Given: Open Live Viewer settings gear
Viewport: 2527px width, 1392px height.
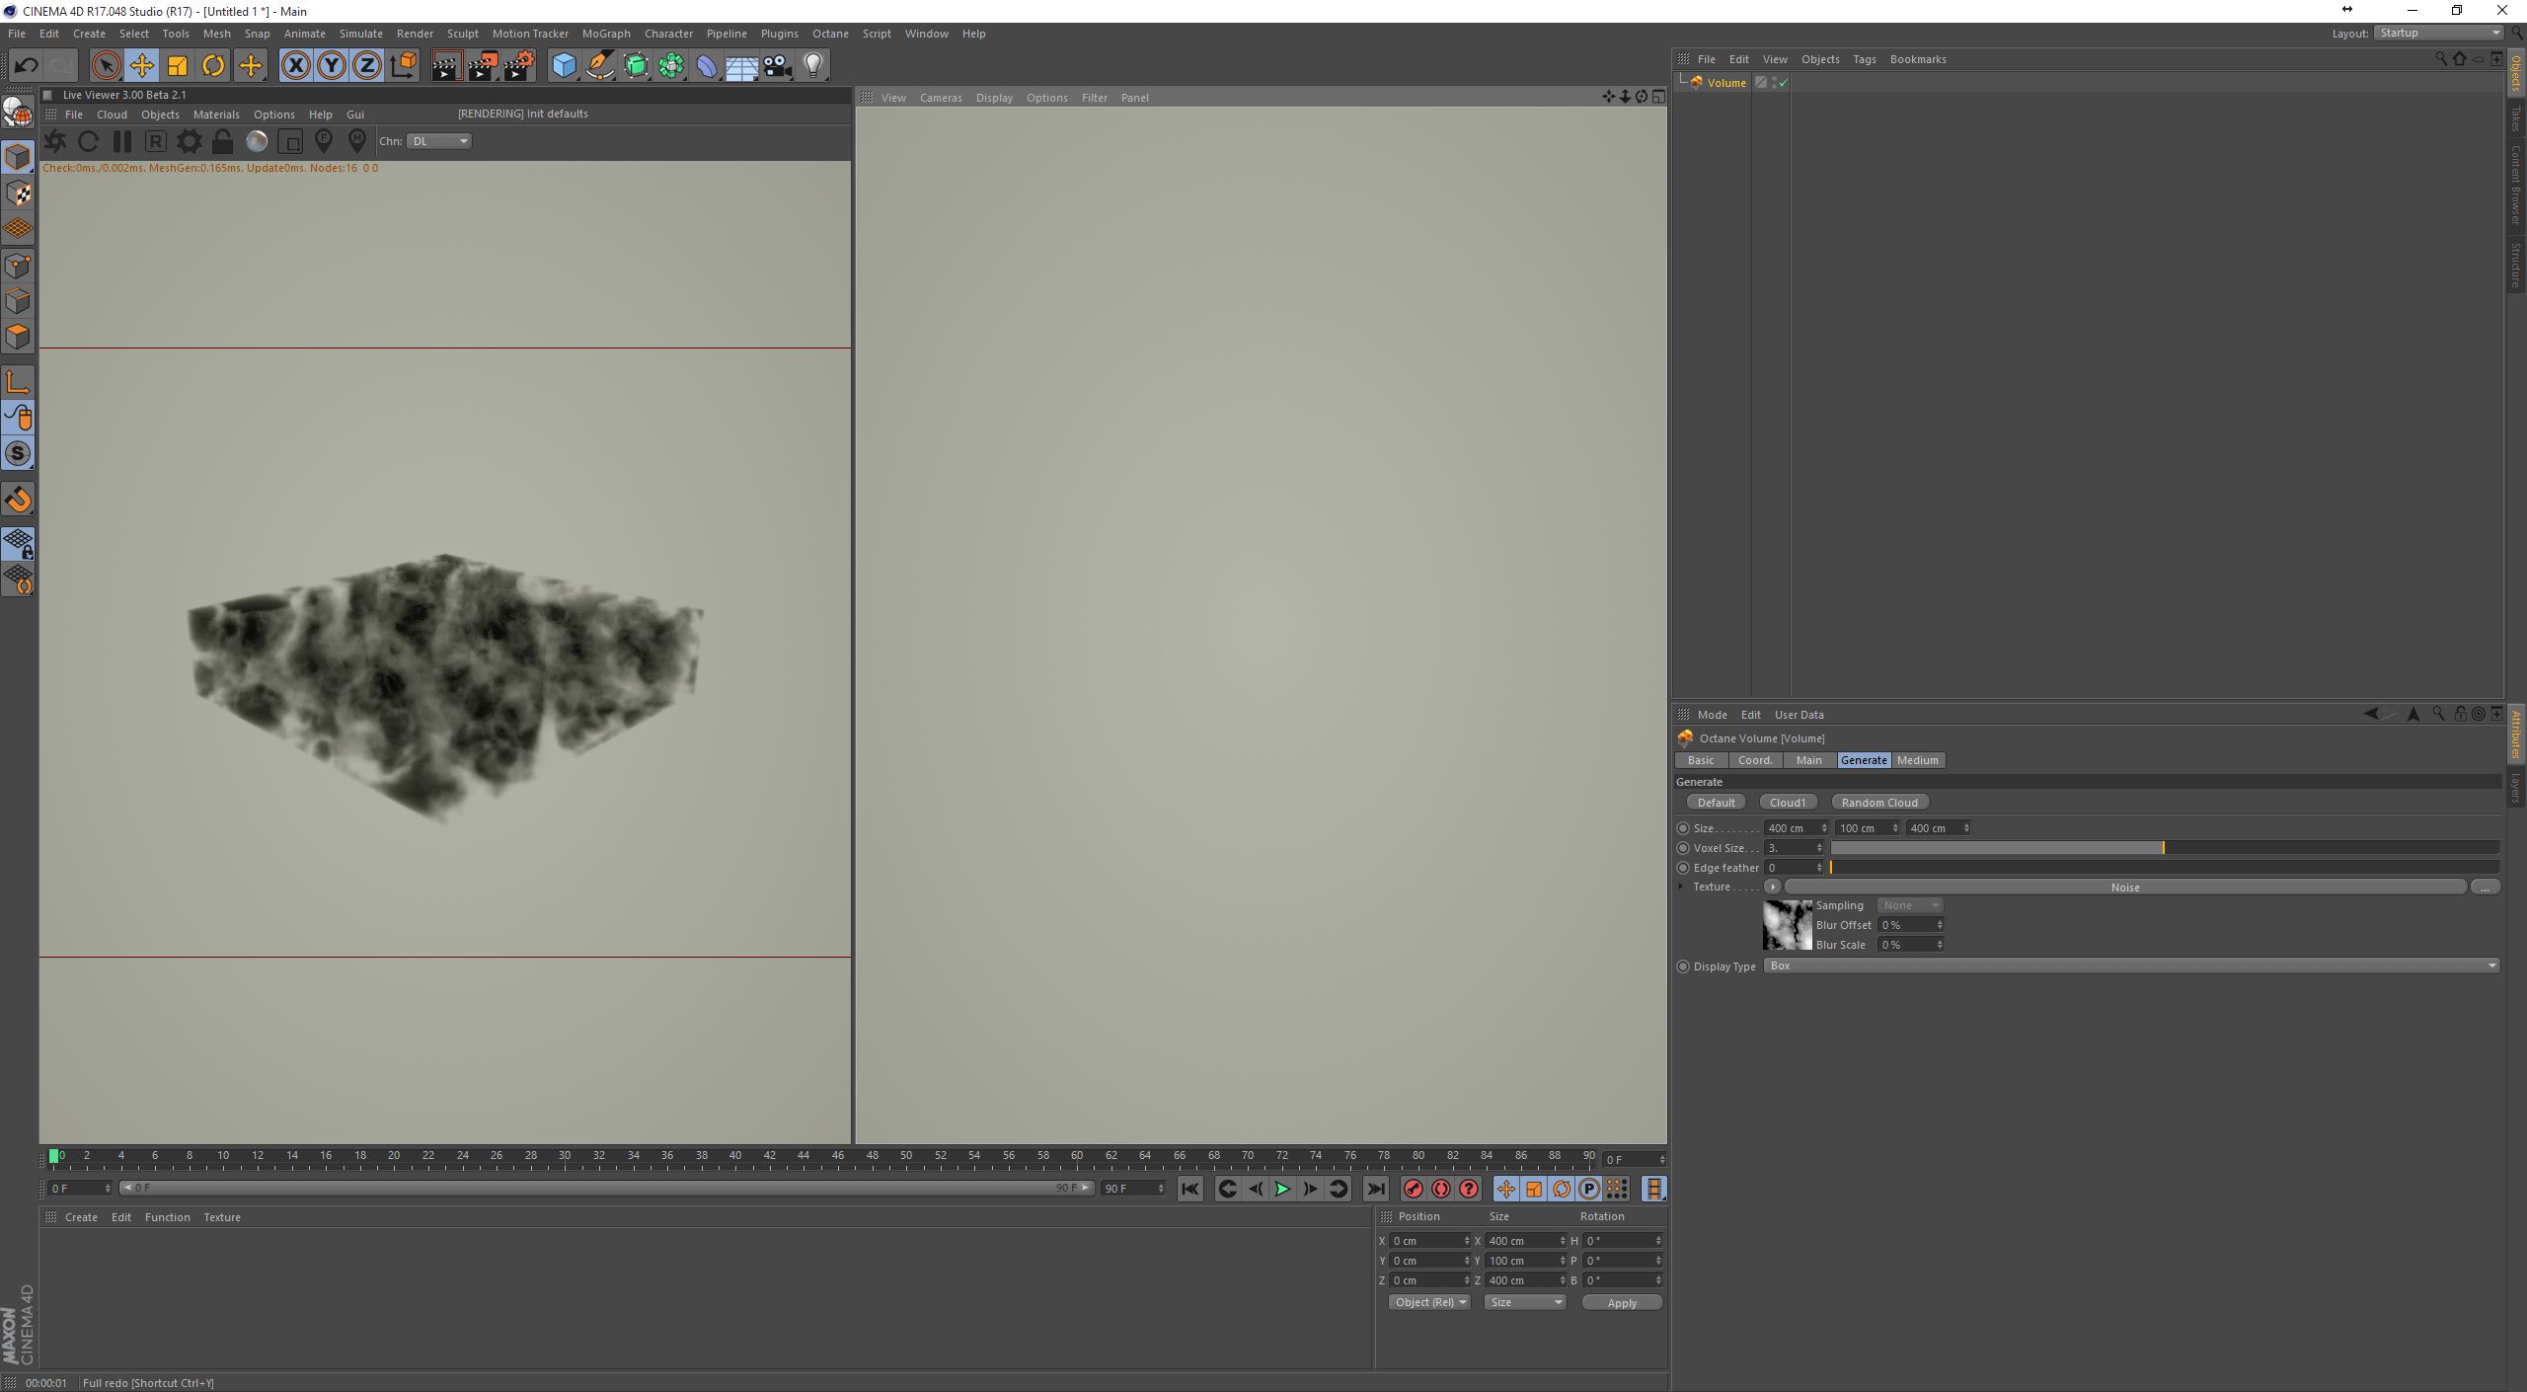Looking at the screenshot, I should click(189, 141).
